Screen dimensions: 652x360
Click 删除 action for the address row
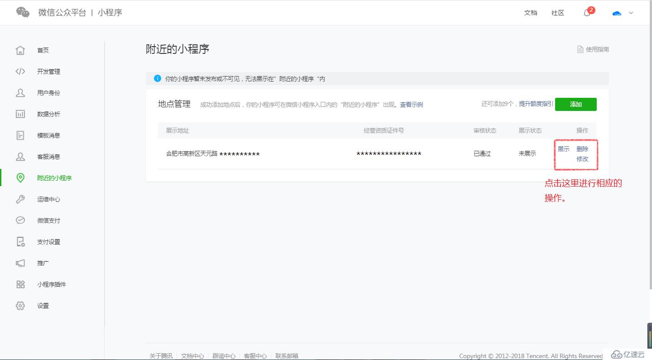[x=582, y=149]
